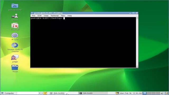Click the rightmost system tray icon
This screenshot has width=169, height=95.
click(x=167, y=93)
